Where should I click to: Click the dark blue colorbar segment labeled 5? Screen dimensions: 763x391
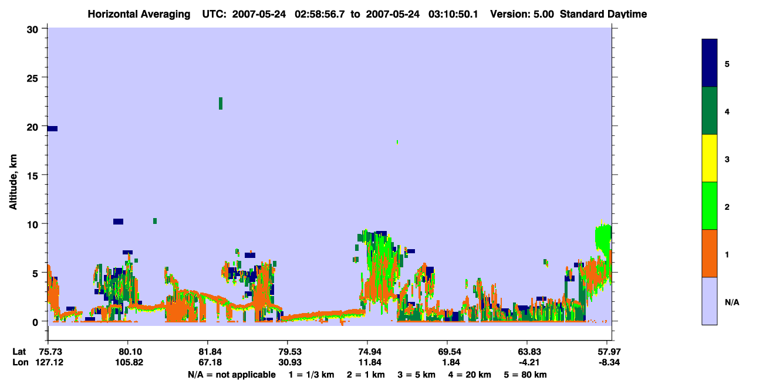click(710, 63)
